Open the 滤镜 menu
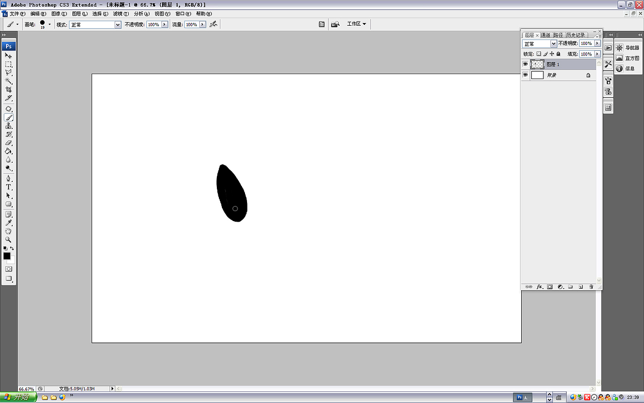 click(121, 14)
